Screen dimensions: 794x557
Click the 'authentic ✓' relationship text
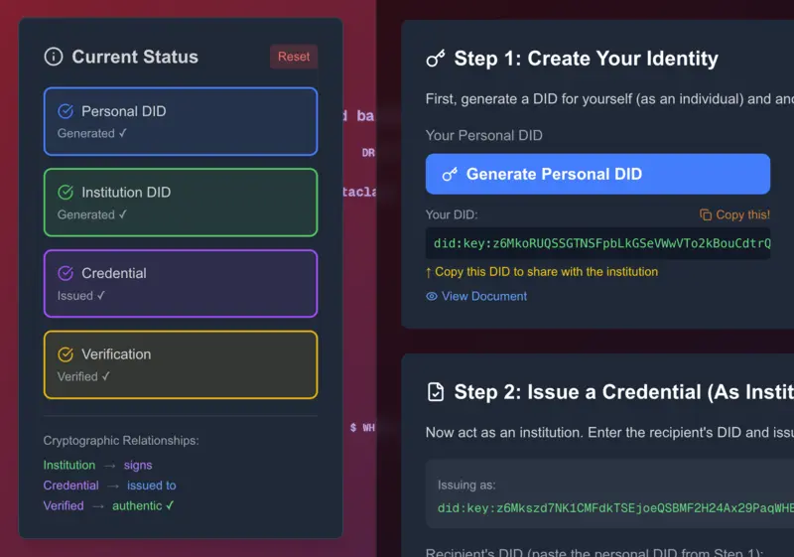click(143, 505)
